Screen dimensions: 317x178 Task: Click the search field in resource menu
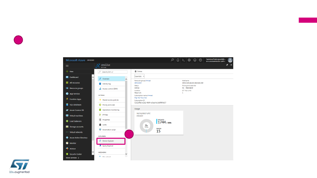[113, 72]
